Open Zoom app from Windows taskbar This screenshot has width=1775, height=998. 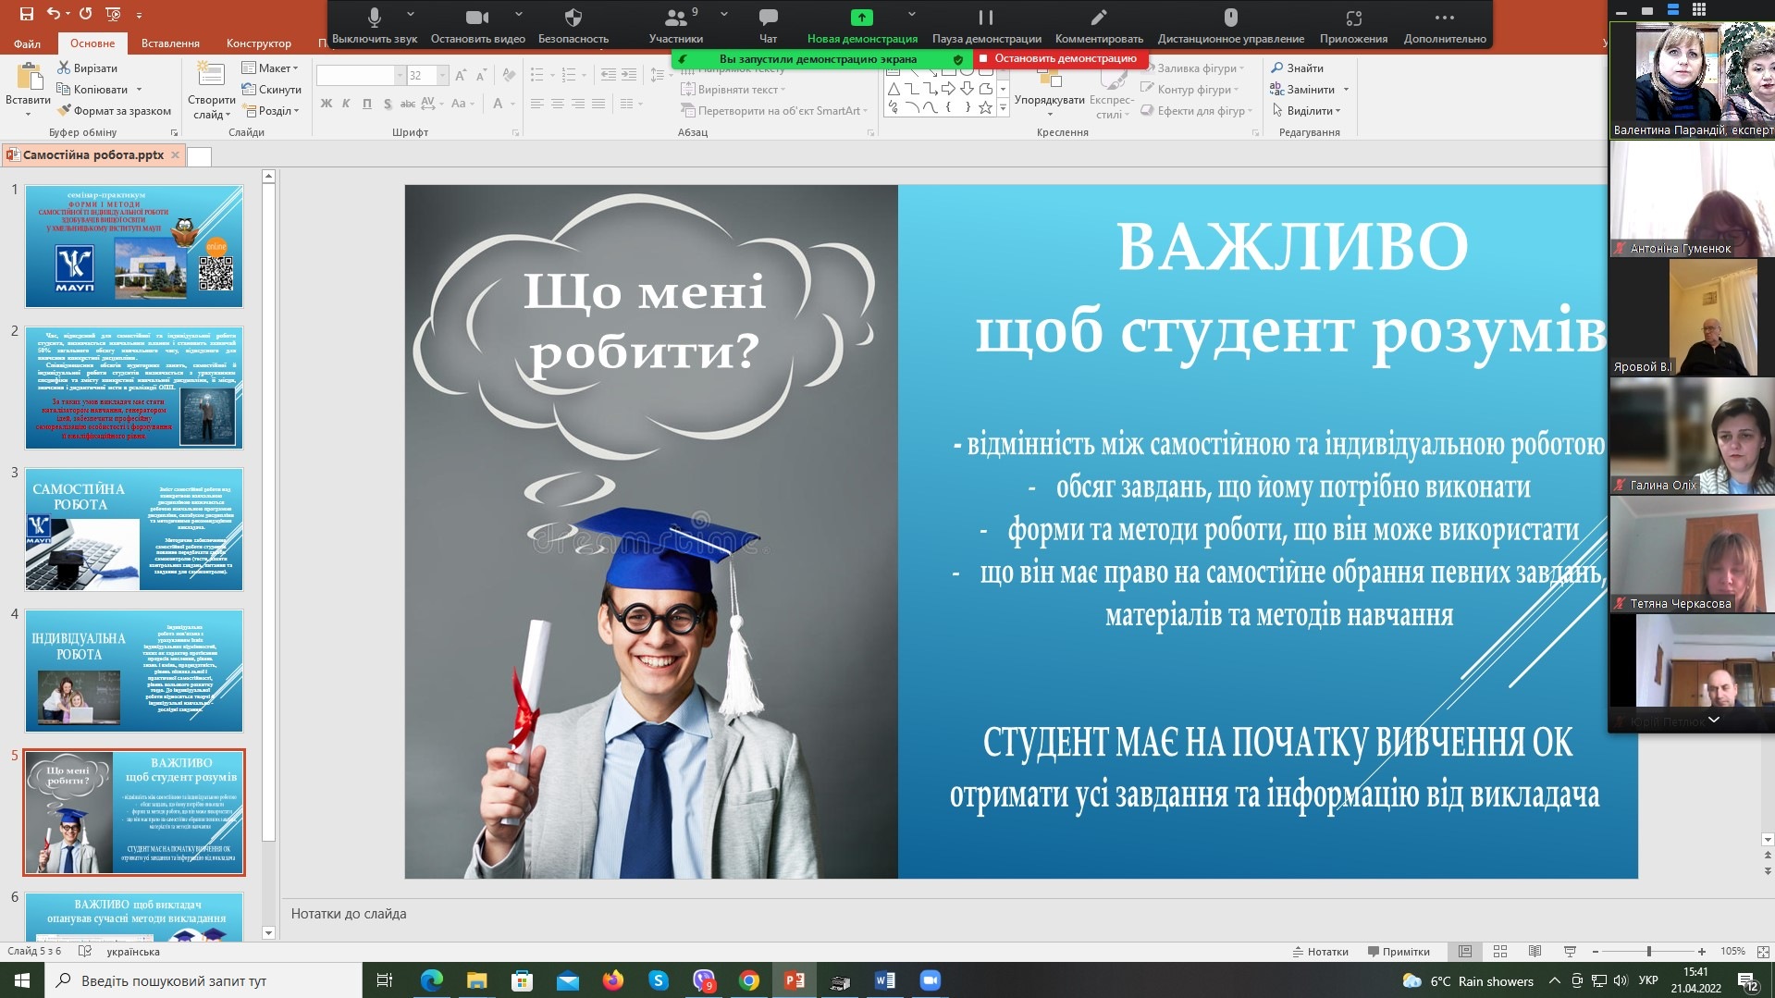930,980
